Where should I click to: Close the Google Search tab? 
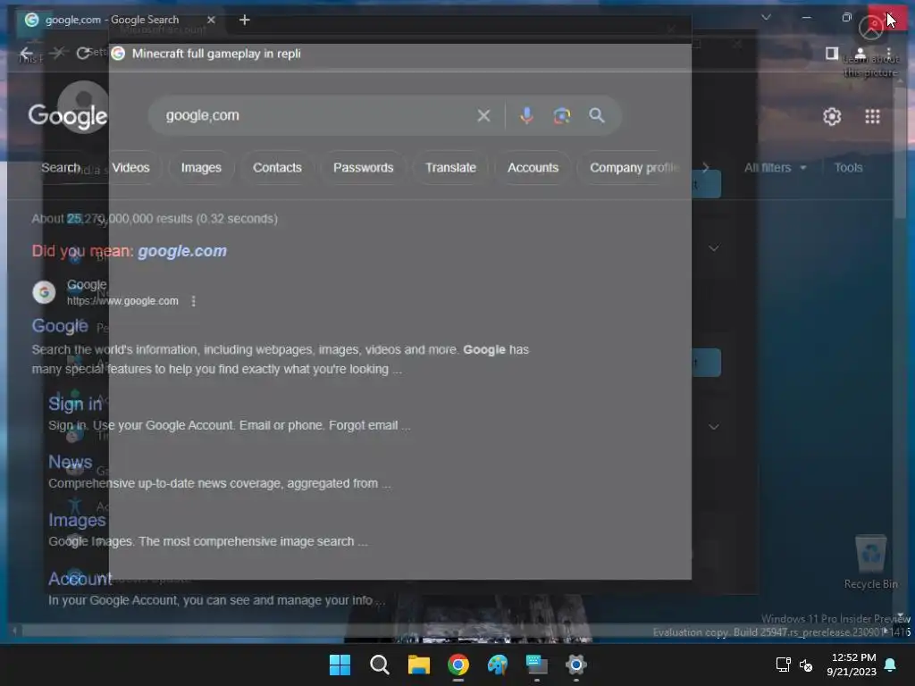pos(211,20)
